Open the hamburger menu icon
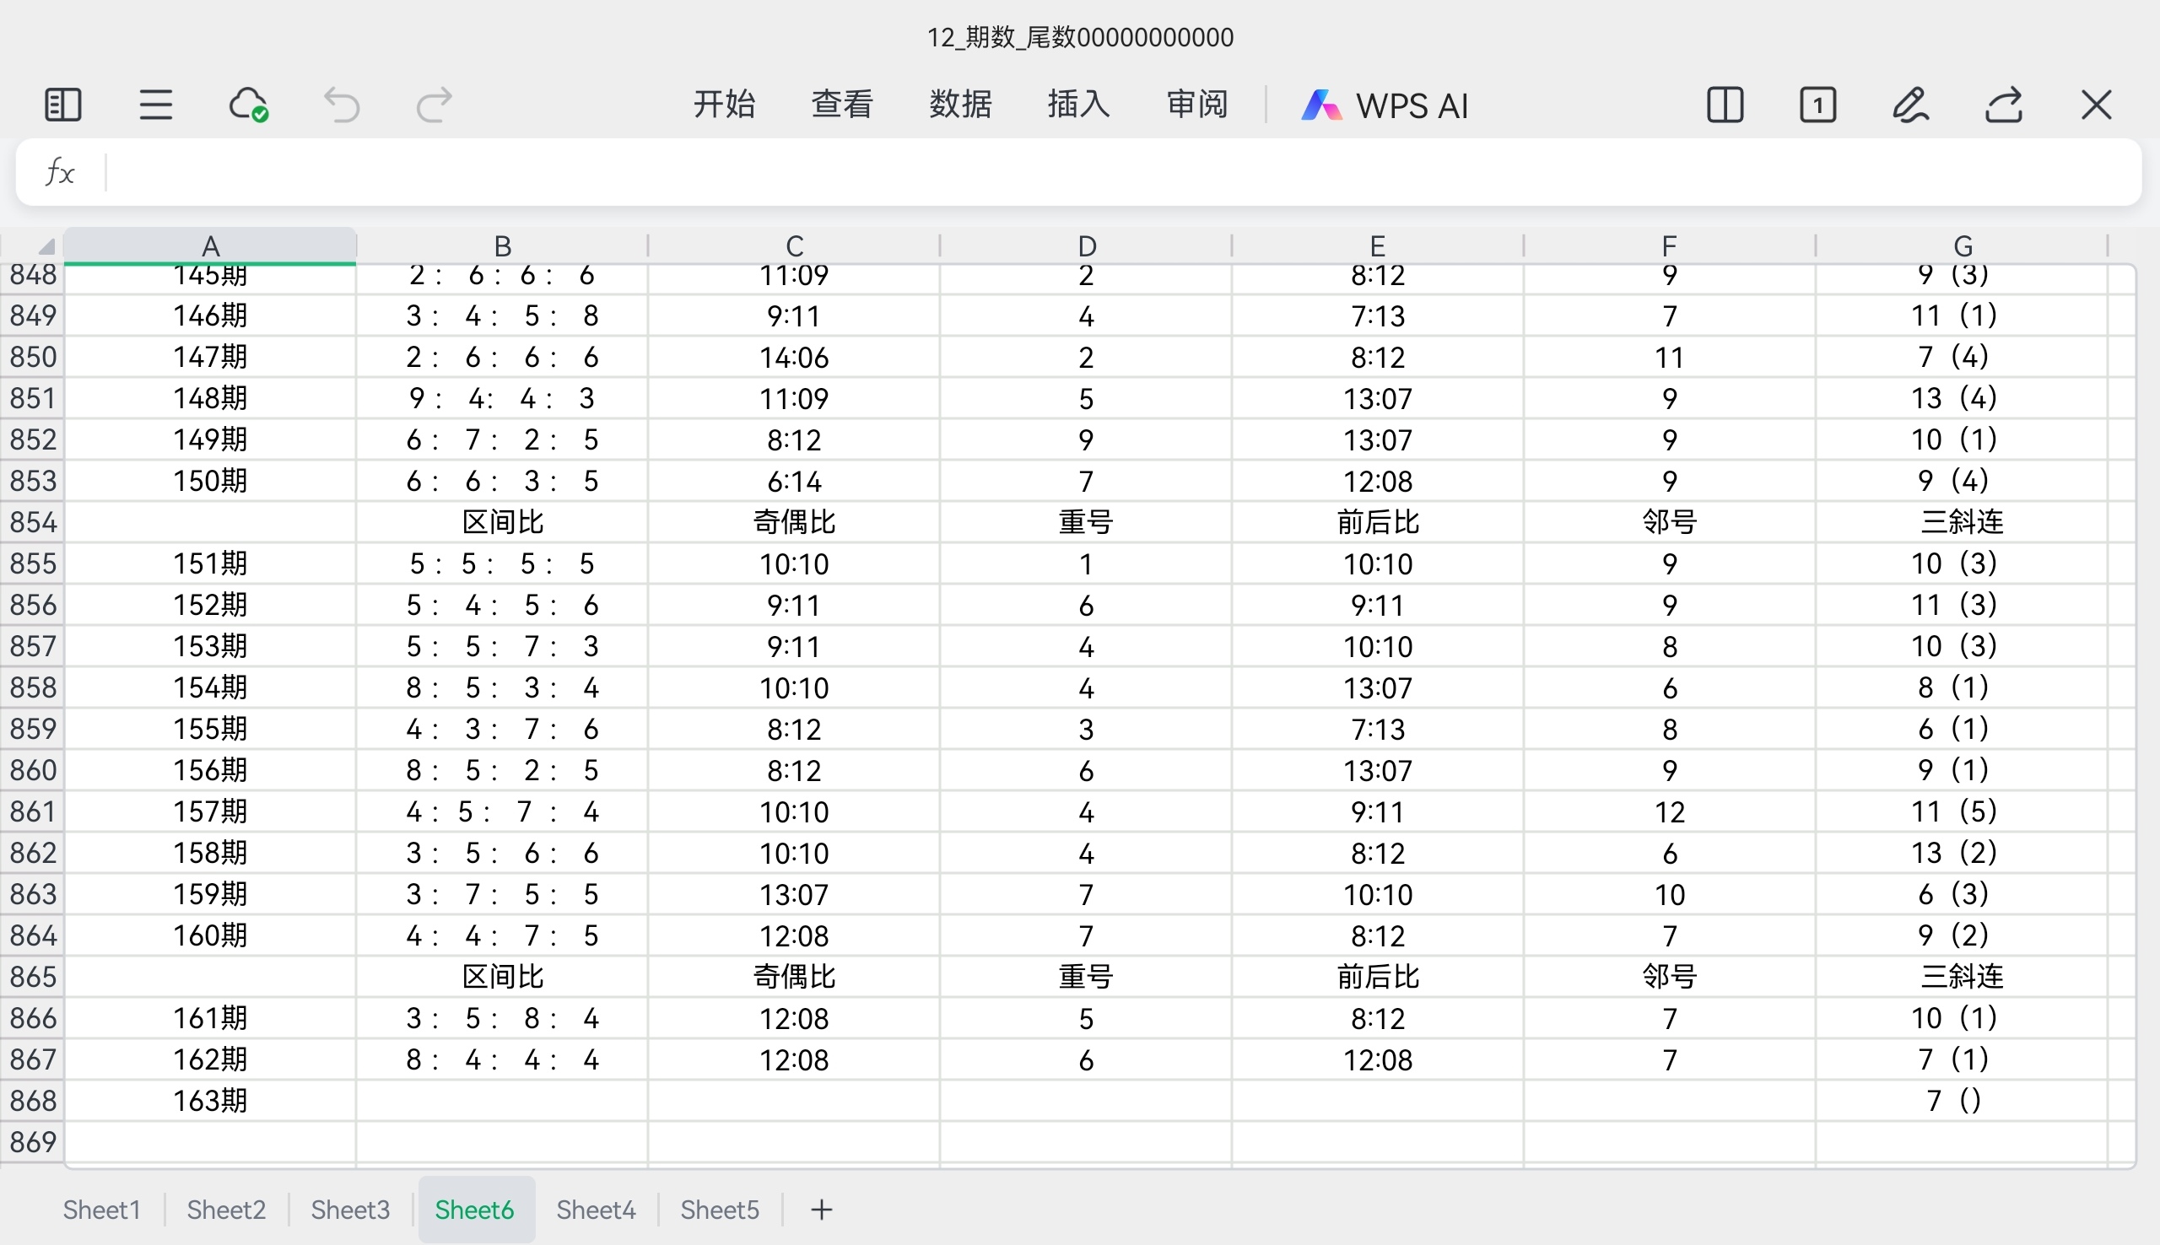Screen dimensions: 2160x1245 point(155,105)
